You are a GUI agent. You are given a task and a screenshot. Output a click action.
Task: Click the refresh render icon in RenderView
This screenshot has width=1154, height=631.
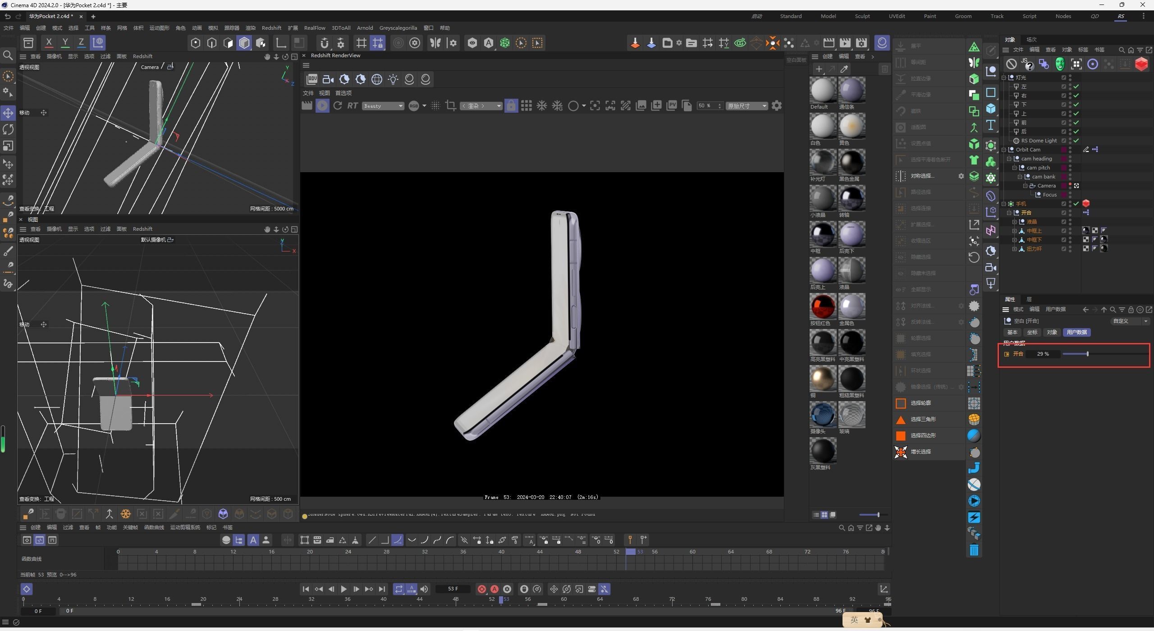coord(337,106)
